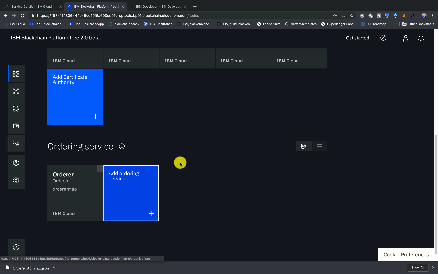438x274 pixels.
Task: Open the Cookie Preferences button
Action: pyautogui.click(x=406, y=255)
